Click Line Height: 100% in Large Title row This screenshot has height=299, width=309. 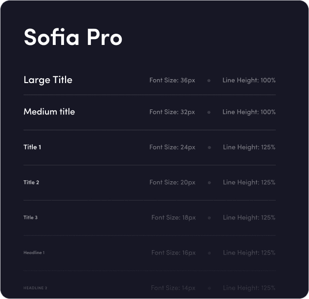(249, 80)
